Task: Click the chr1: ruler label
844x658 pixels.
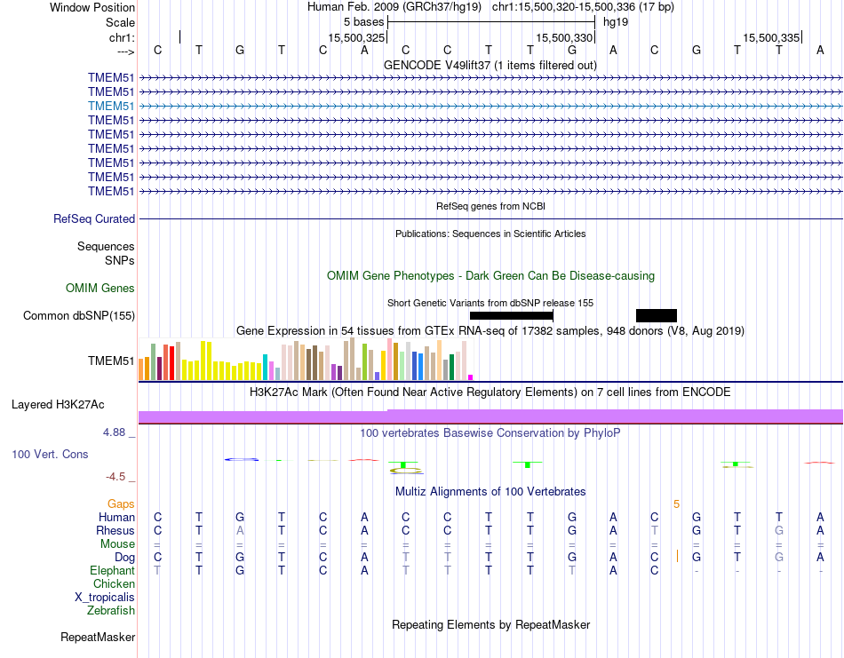Action: (122, 37)
